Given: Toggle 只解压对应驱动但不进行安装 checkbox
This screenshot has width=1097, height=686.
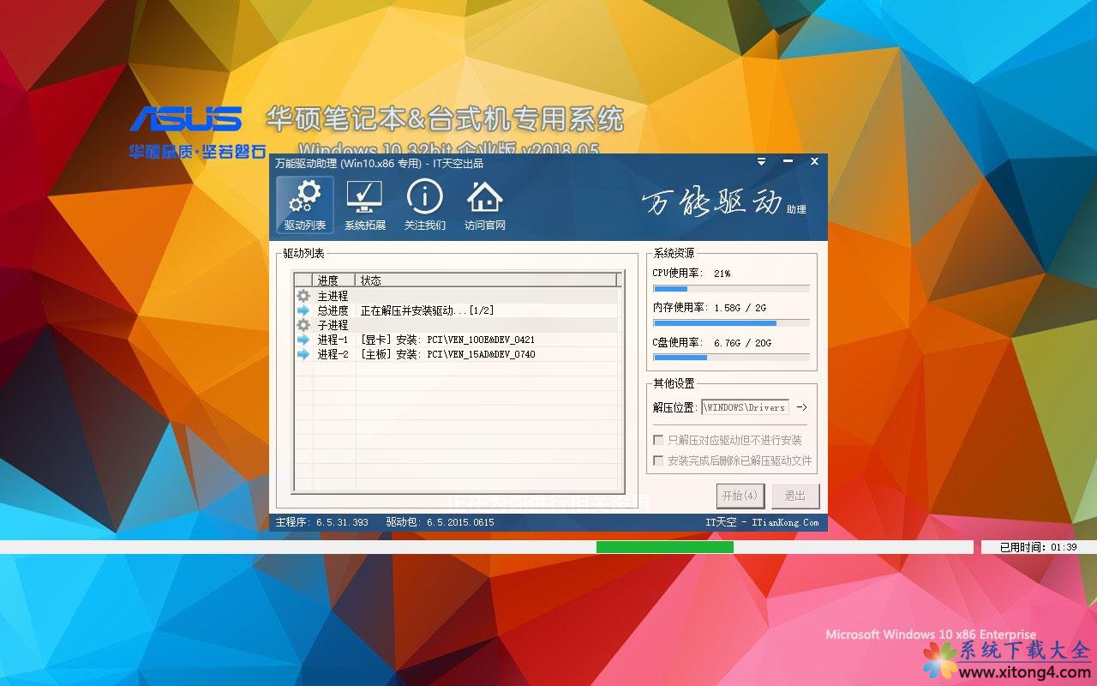Looking at the screenshot, I should [658, 440].
